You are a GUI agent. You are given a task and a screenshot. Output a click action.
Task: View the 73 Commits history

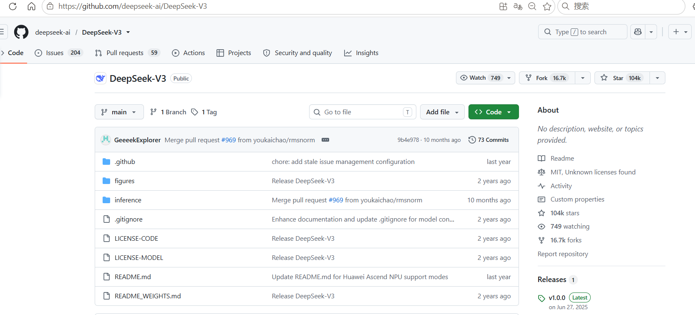(489, 140)
